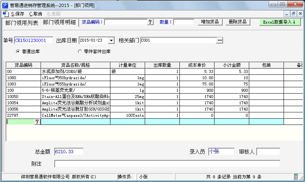Image resolution: width=305 pixels, height=182 pixels.
Task: Click the calculator icon in the status bar
Action: click(x=296, y=177)
